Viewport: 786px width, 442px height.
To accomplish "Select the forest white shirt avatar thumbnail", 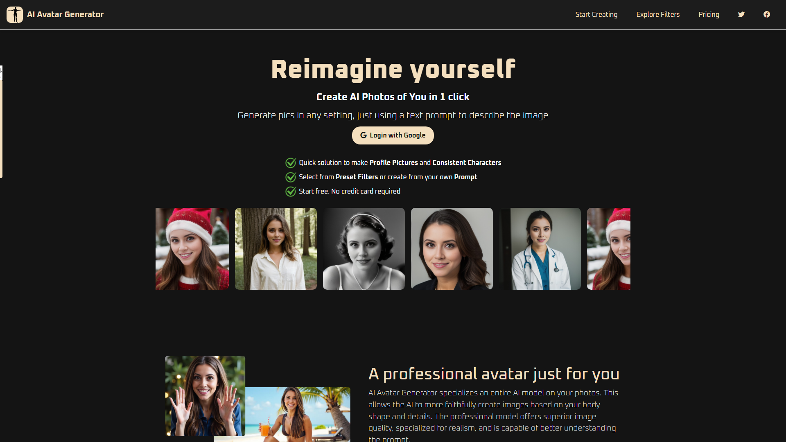I will [276, 249].
